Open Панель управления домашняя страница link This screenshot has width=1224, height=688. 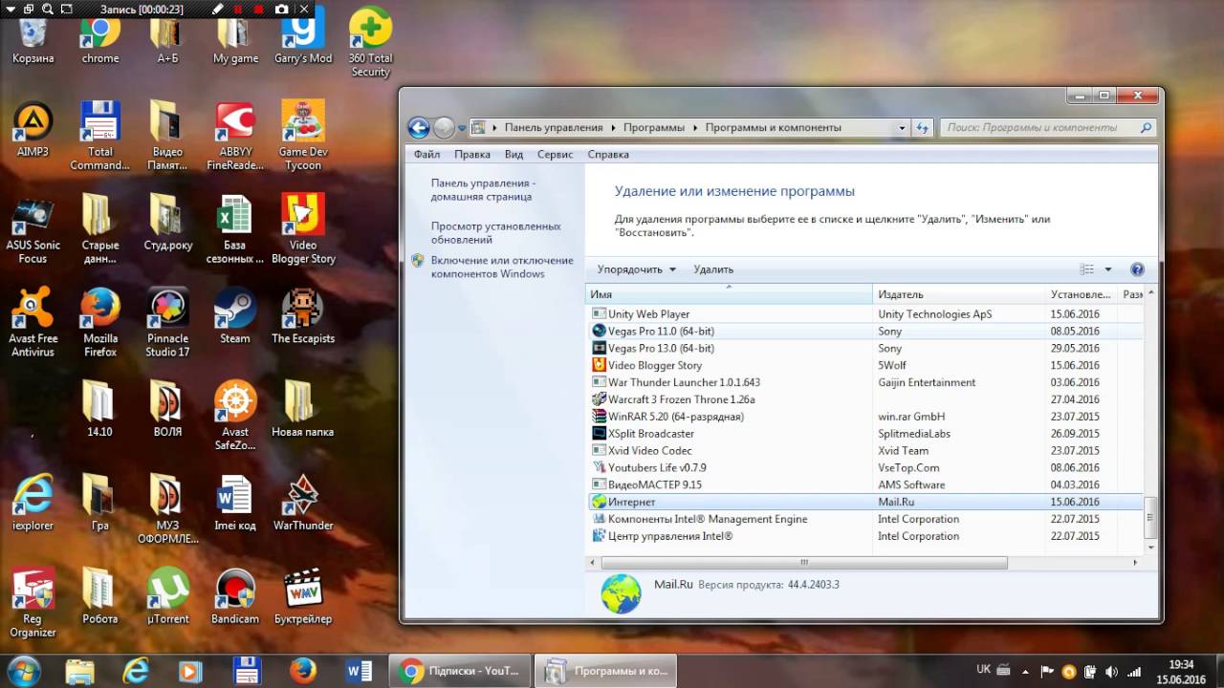tap(482, 189)
